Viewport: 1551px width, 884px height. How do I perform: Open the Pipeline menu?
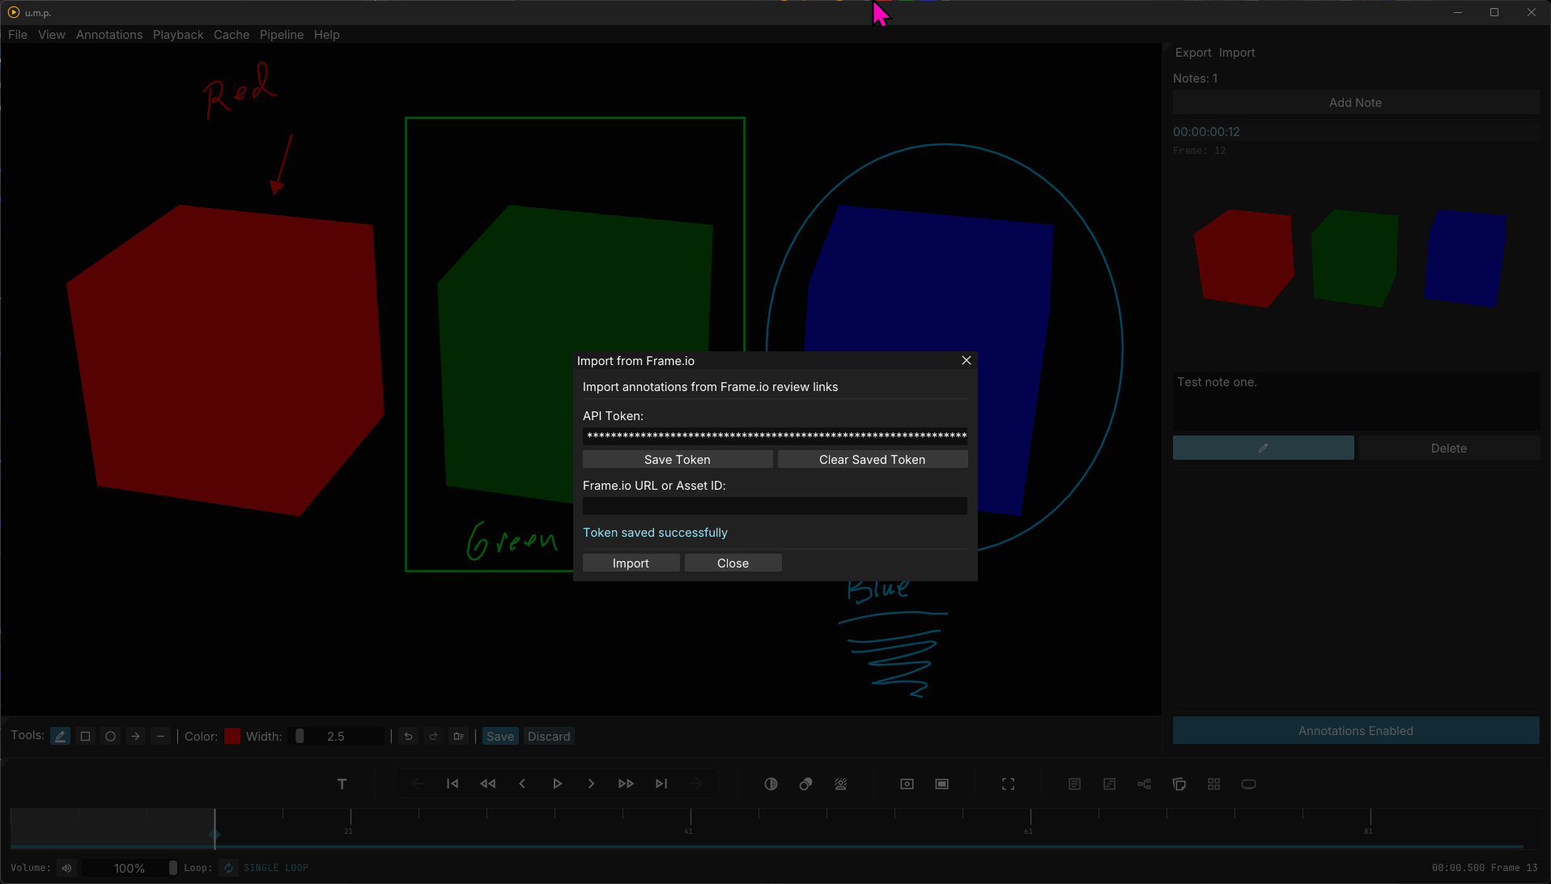[x=281, y=35]
